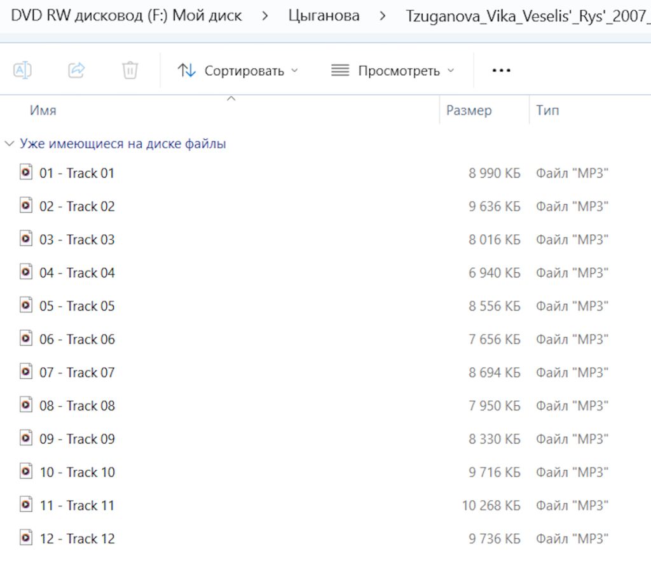Click the MP3 icon of 09 - Track 09
Image resolution: width=651 pixels, height=565 pixels.
[25, 438]
